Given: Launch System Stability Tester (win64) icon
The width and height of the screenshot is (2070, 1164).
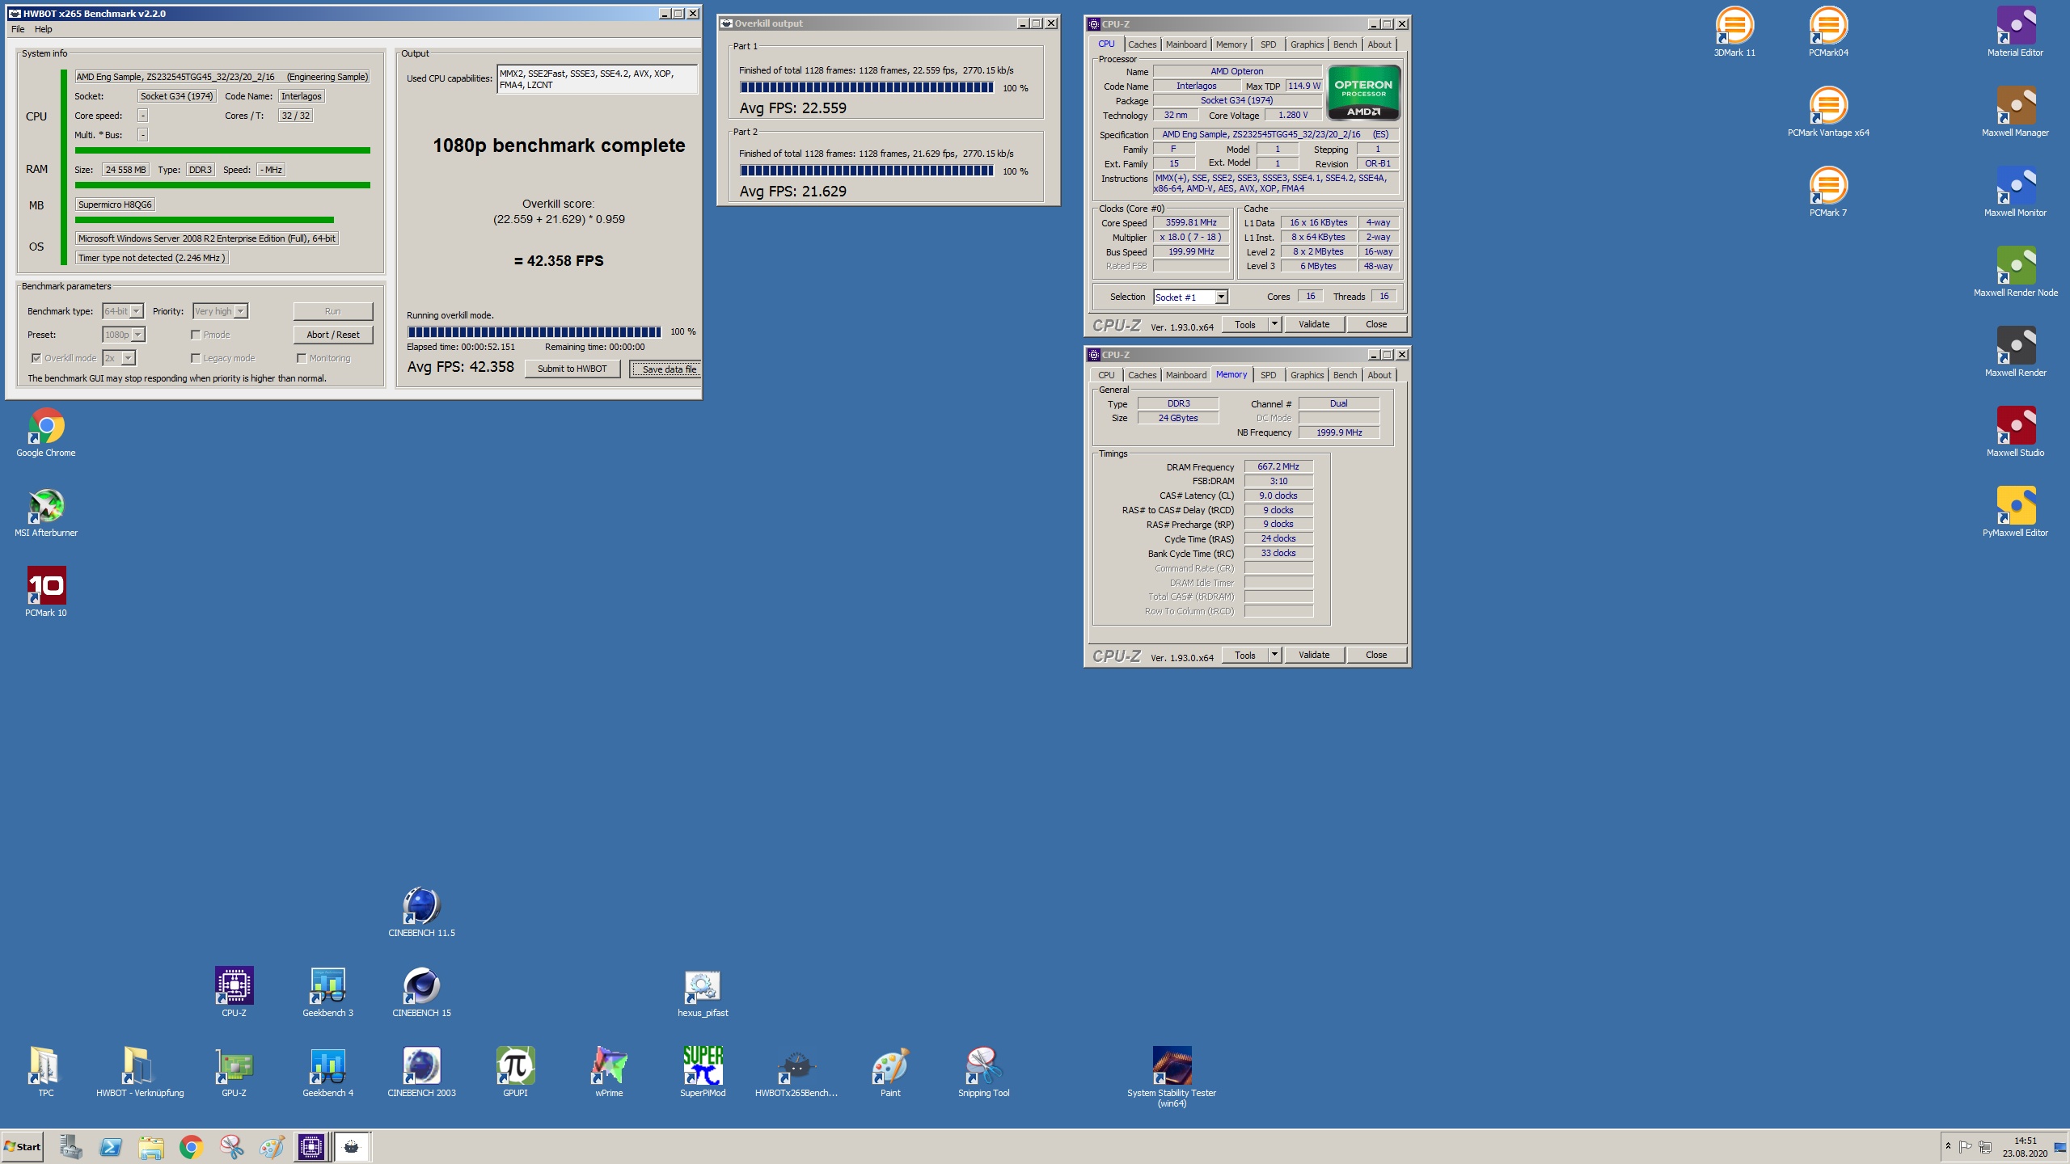Looking at the screenshot, I should click(1172, 1077).
